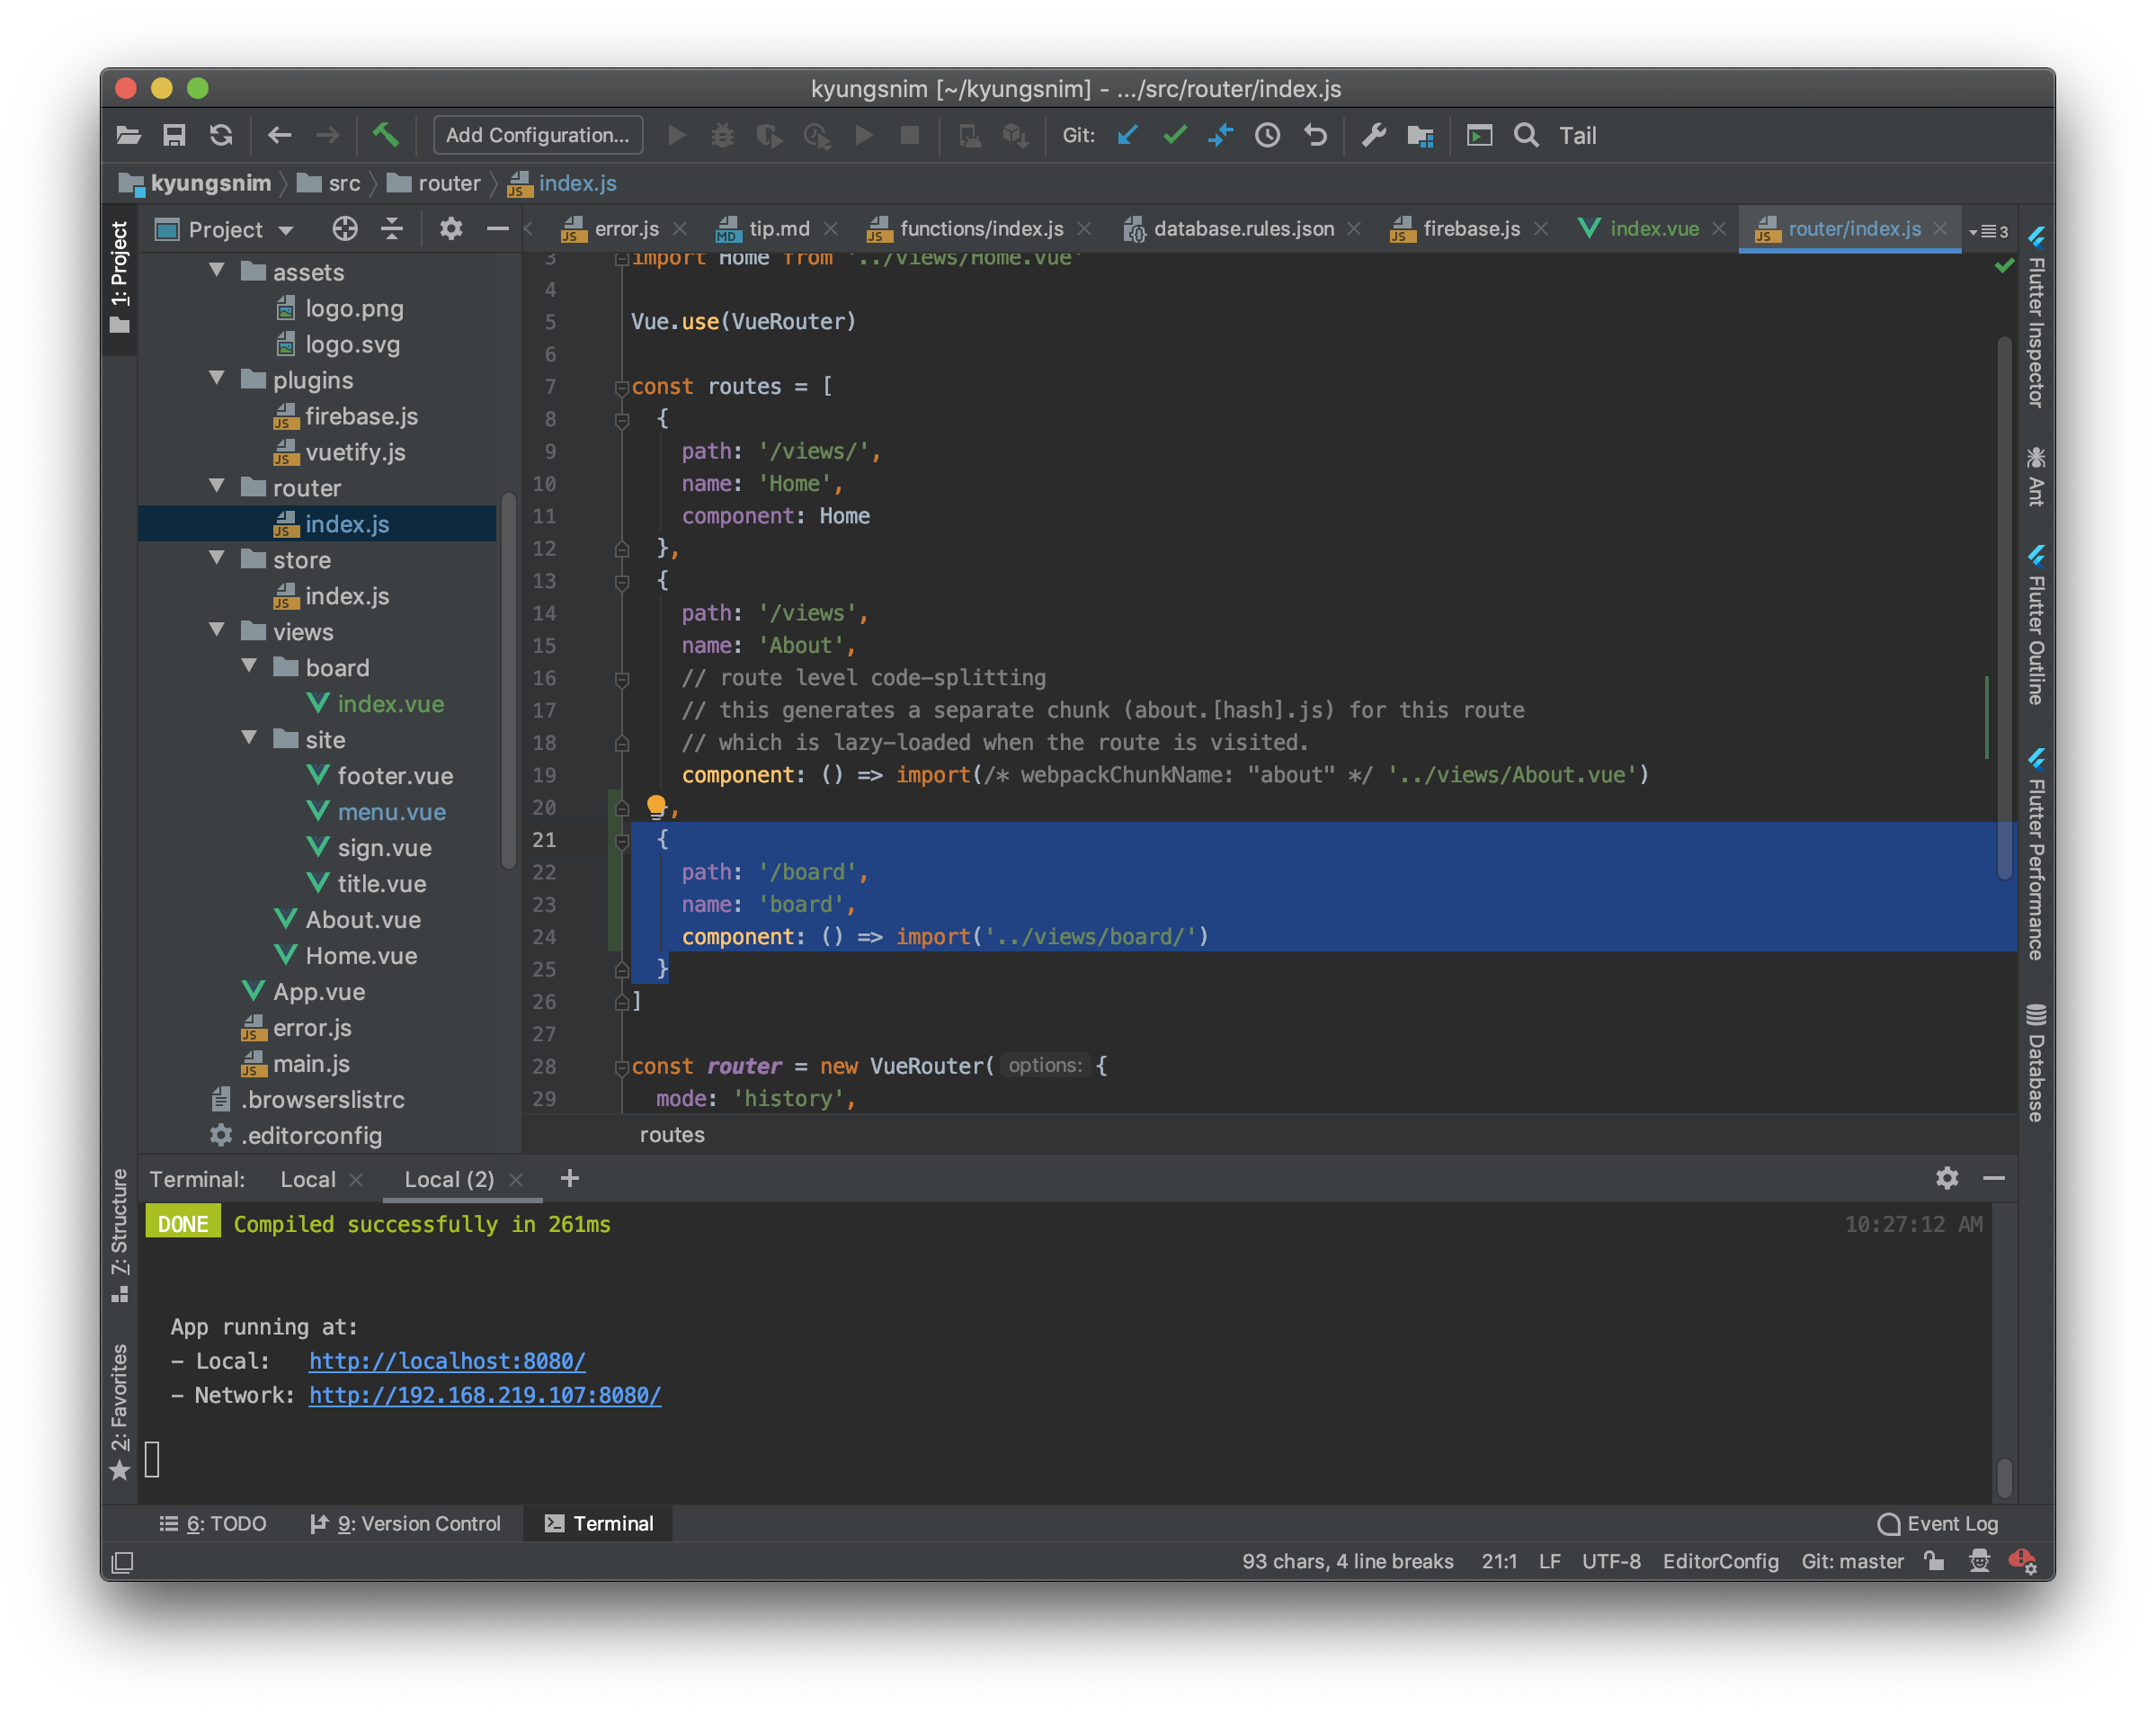The image size is (2156, 1714).
Task: Click the Add Configuration button
Action: [537, 135]
